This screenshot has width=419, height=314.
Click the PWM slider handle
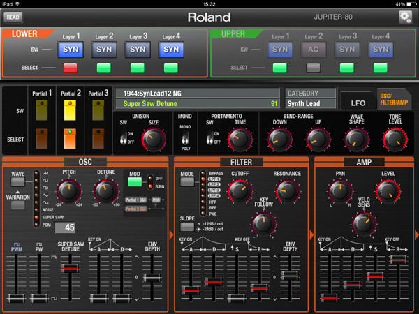[x=16, y=298]
